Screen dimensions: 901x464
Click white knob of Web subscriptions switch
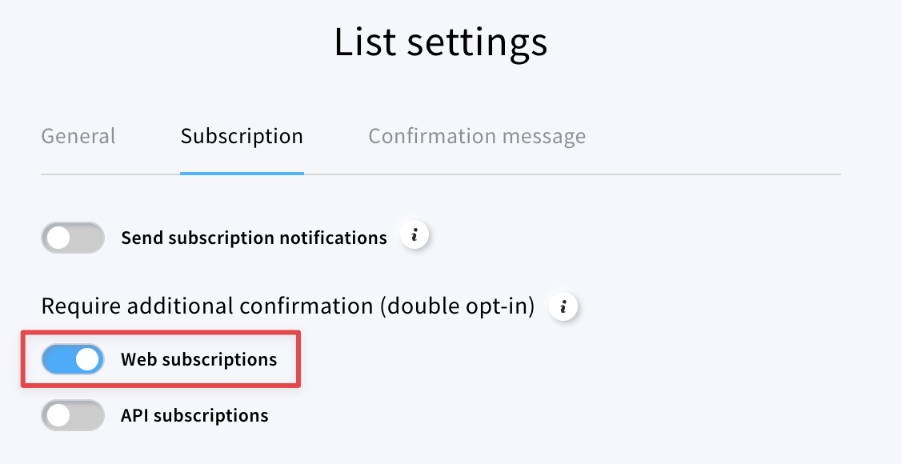(87, 359)
